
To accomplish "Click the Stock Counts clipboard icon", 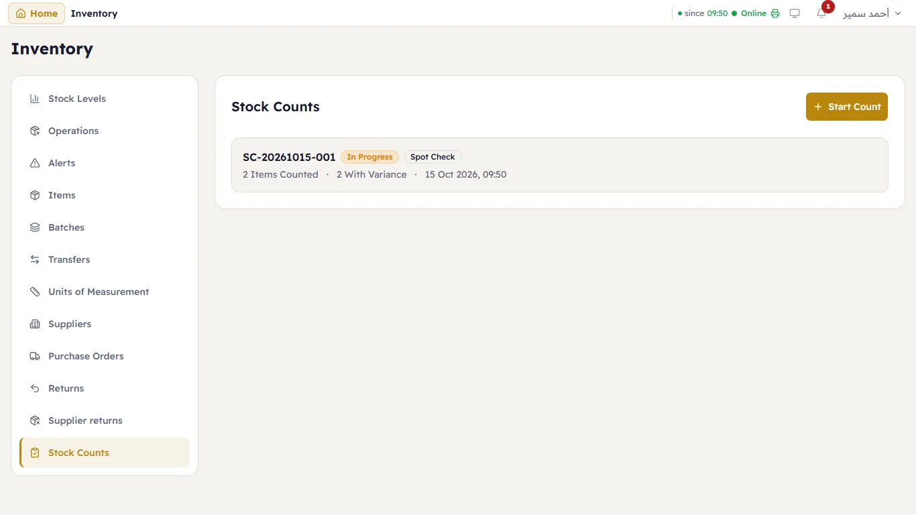I will 35,453.
